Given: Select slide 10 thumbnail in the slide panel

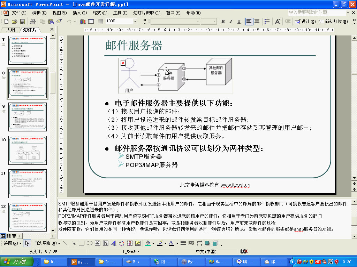Looking at the screenshot, I should click(x=28, y=150).
